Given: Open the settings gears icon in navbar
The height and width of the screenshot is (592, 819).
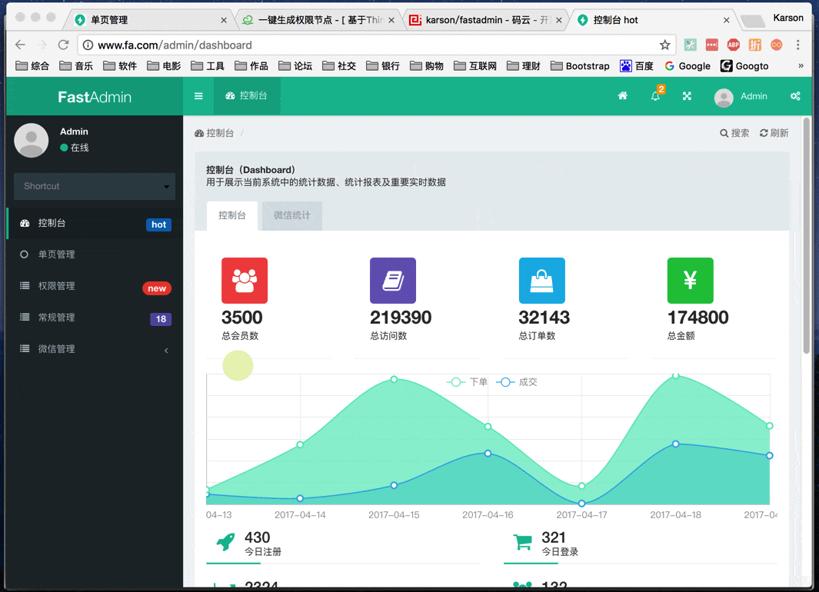Looking at the screenshot, I should (x=795, y=96).
